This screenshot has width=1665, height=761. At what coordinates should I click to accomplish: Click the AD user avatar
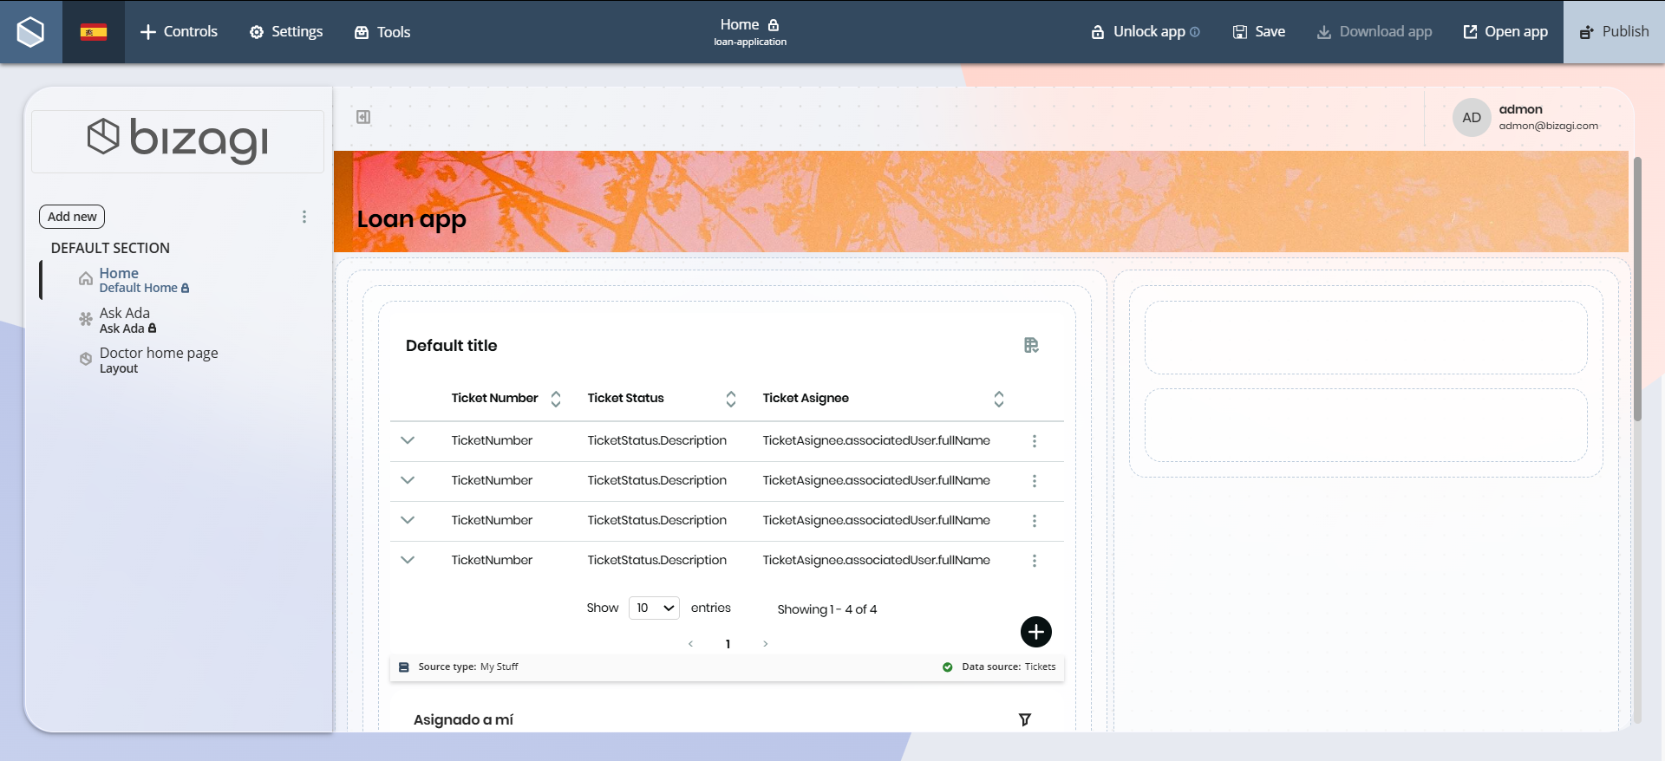(1472, 118)
